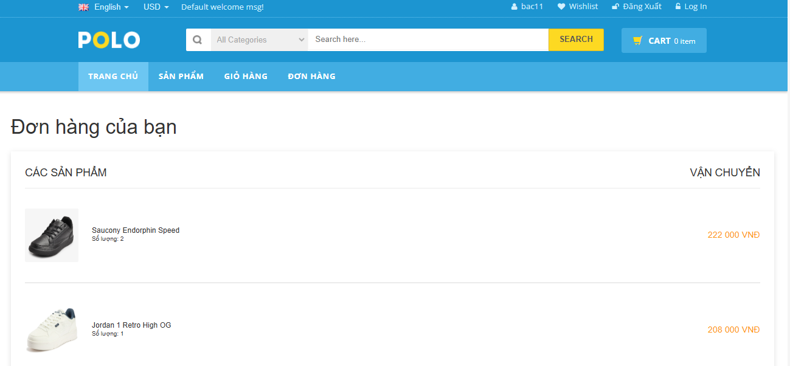
Task: Click the Số lượng: 1 quantity text
Action: (x=108, y=334)
